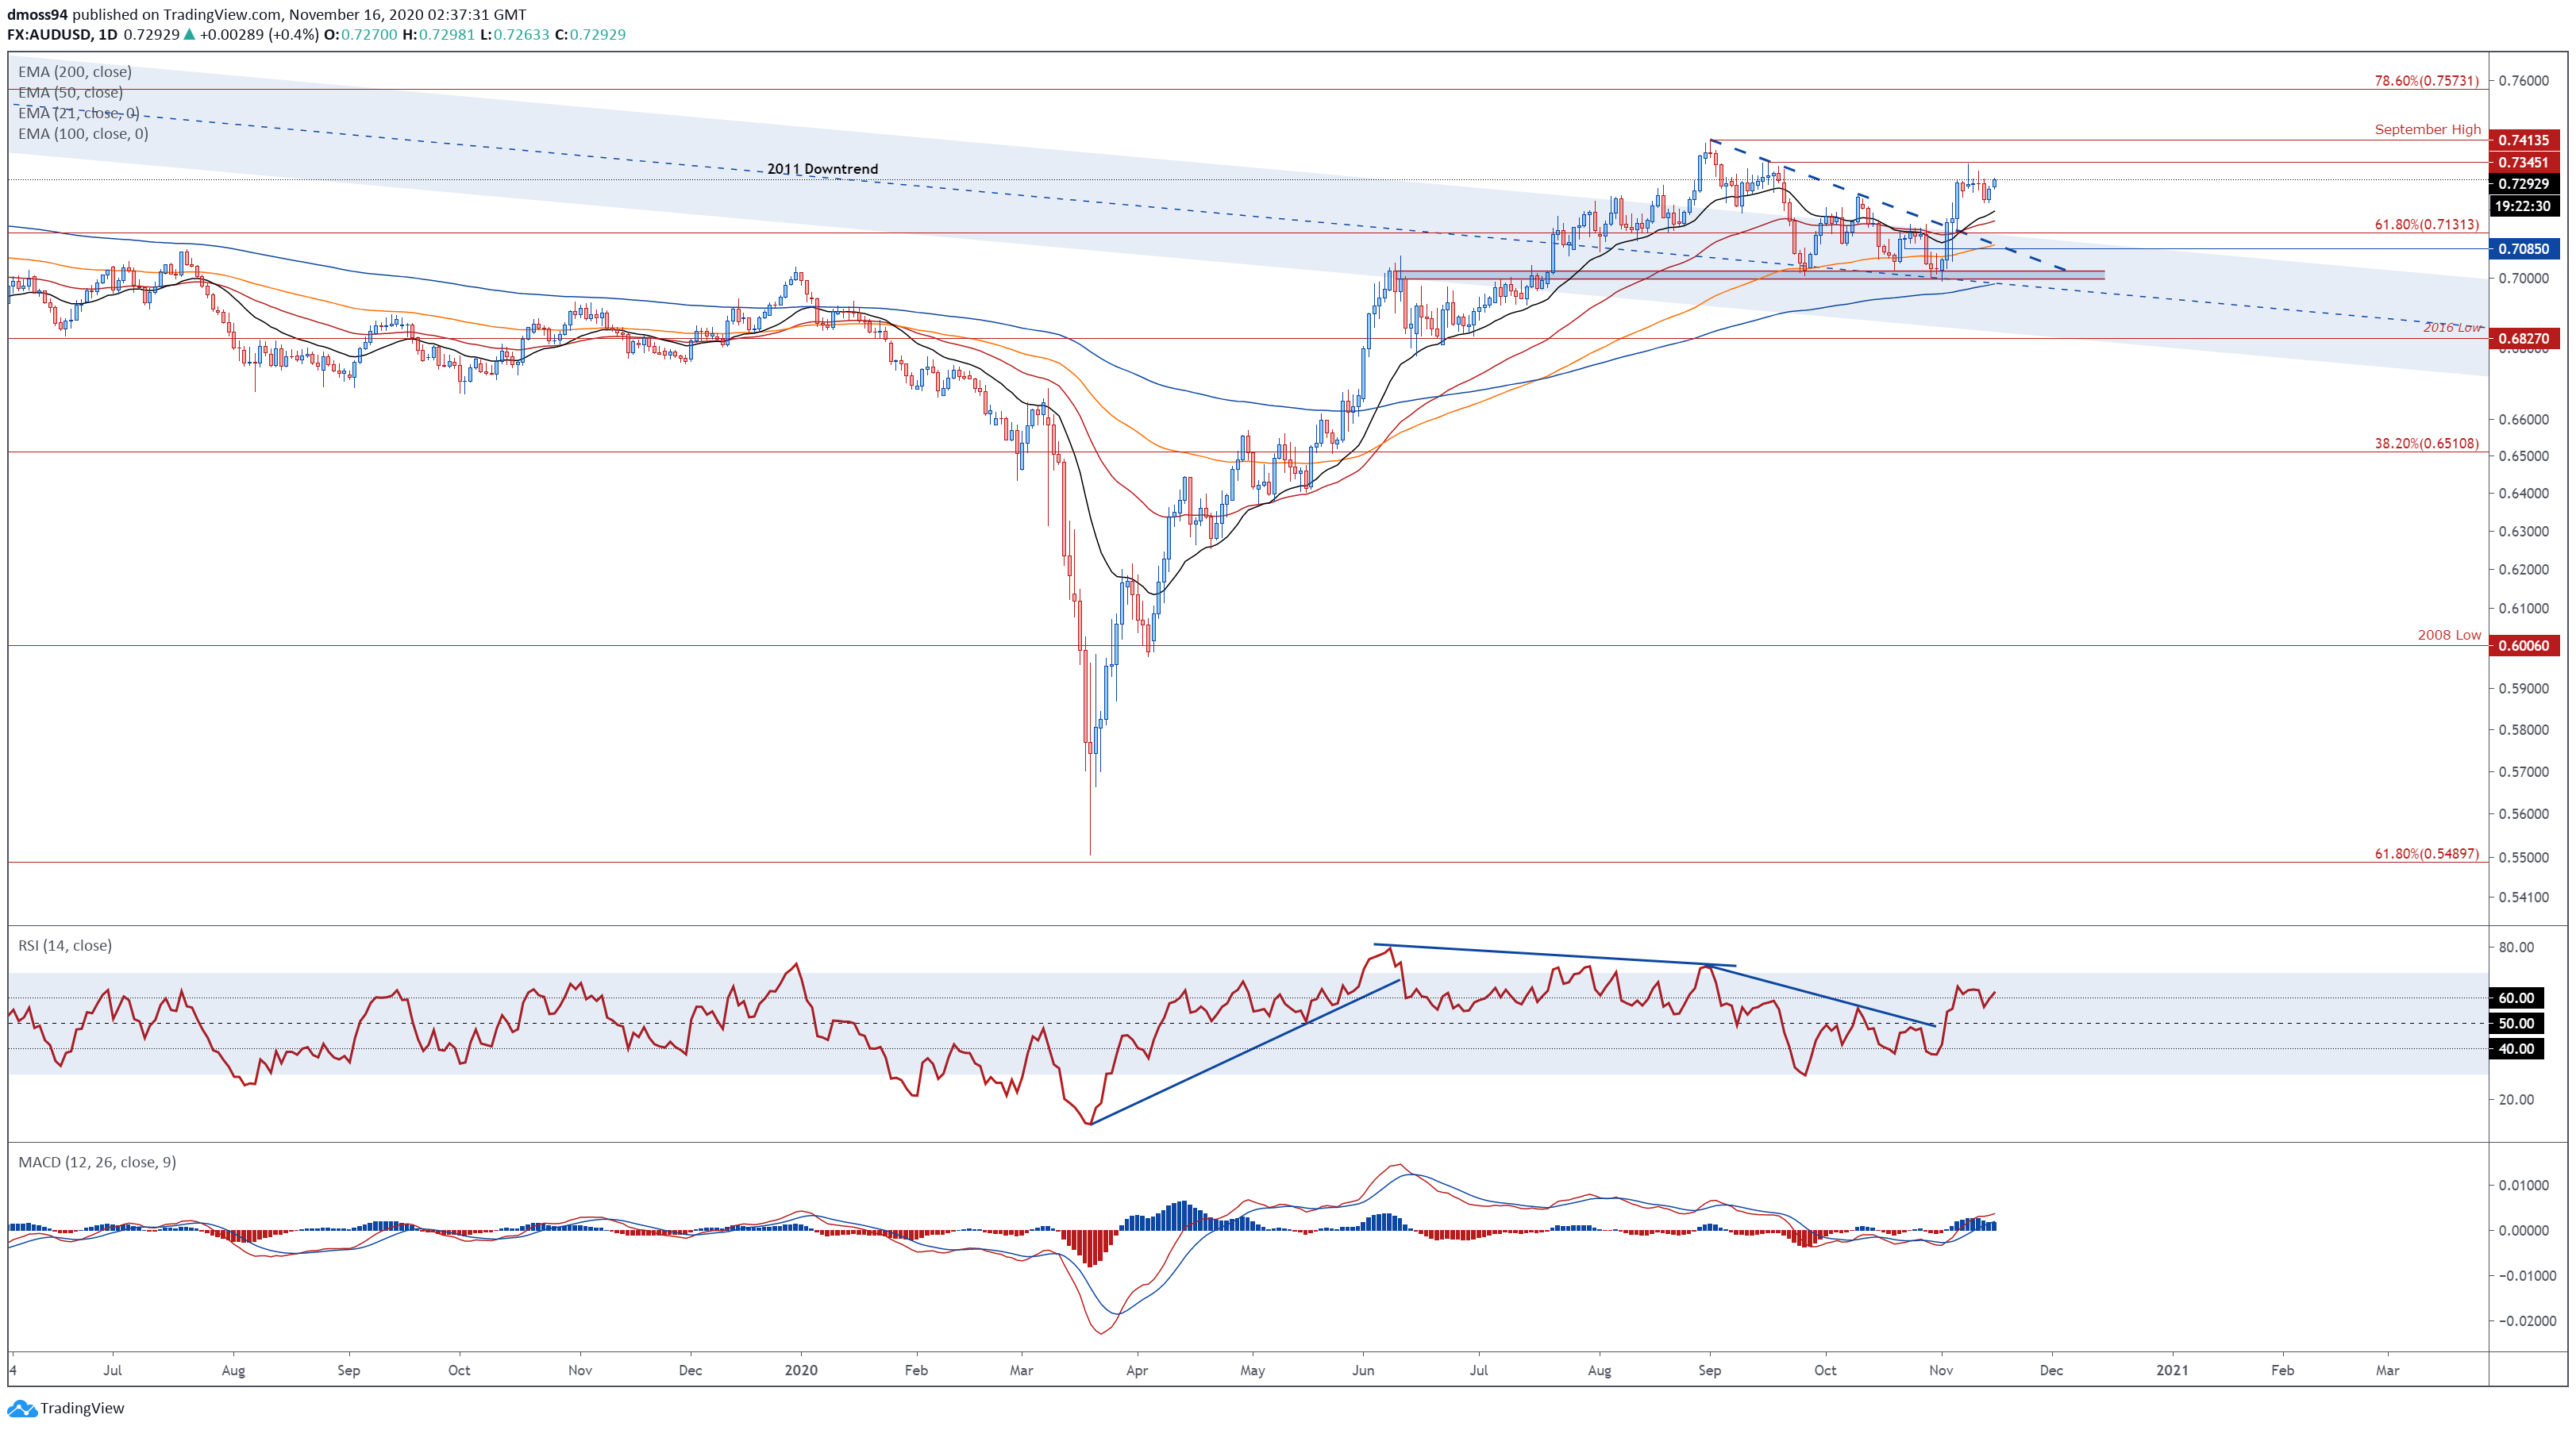The width and height of the screenshot is (2576, 1430).
Task: Click the FX:AUDUSD, 1D symbol header
Action: pyautogui.click(x=63, y=34)
